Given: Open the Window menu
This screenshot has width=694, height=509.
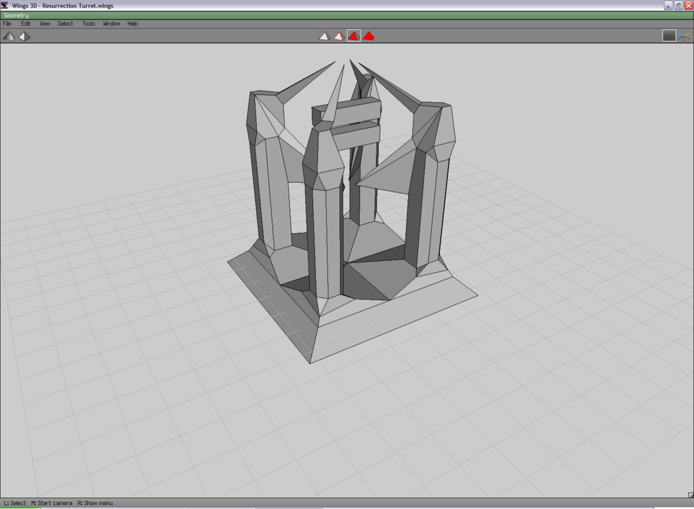Looking at the screenshot, I should [x=111, y=24].
